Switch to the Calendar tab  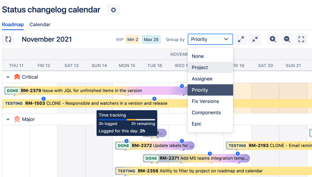coord(40,25)
